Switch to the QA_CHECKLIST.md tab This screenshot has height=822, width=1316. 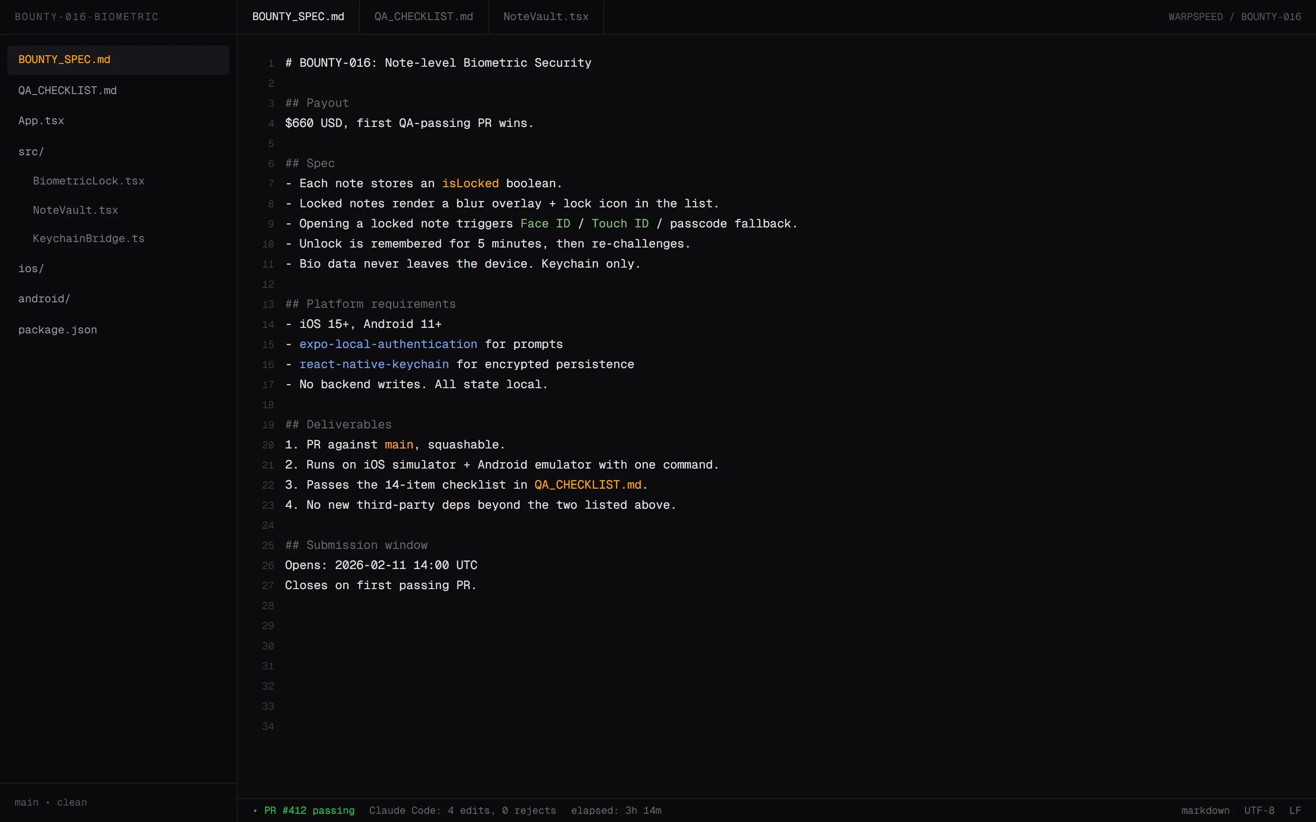423,16
